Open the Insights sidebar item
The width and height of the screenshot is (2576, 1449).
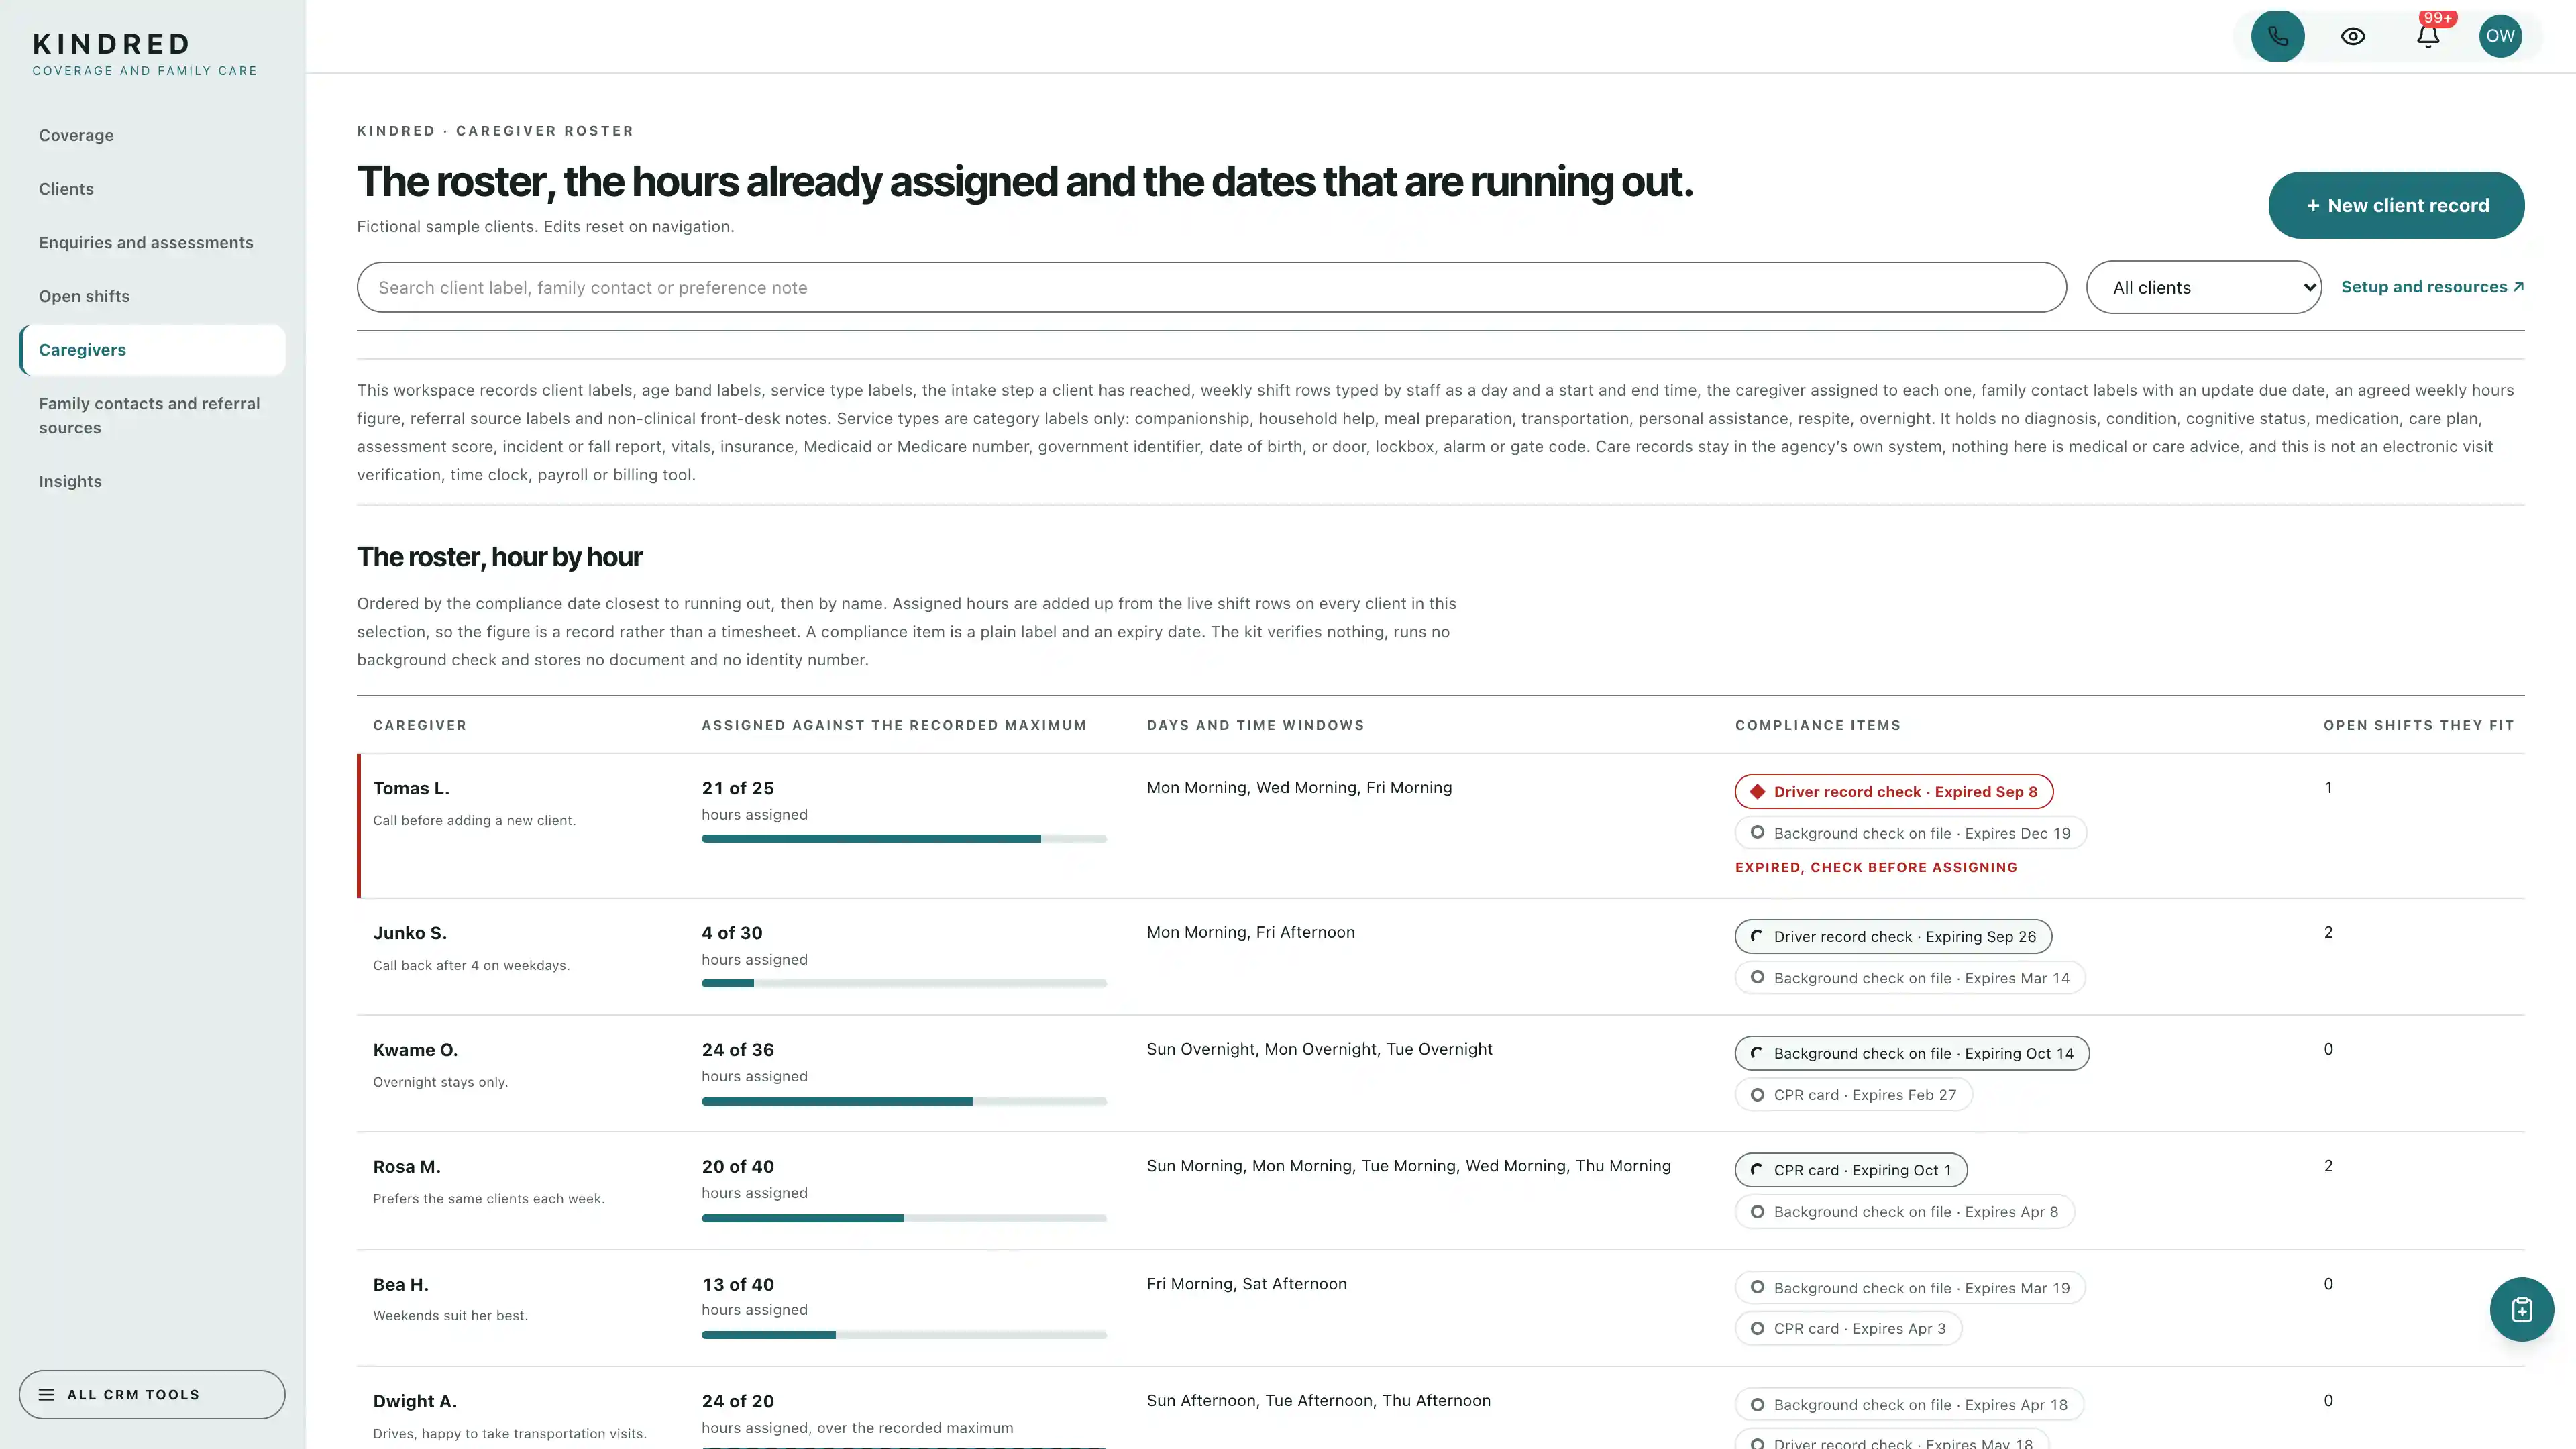[x=70, y=481]
